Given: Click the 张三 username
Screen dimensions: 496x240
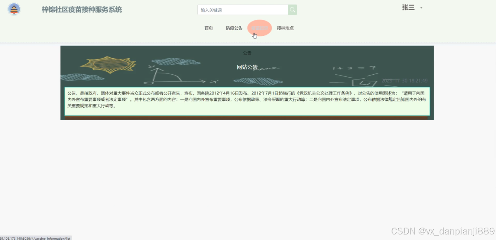Looking at the screenshot, I should 408,8.
